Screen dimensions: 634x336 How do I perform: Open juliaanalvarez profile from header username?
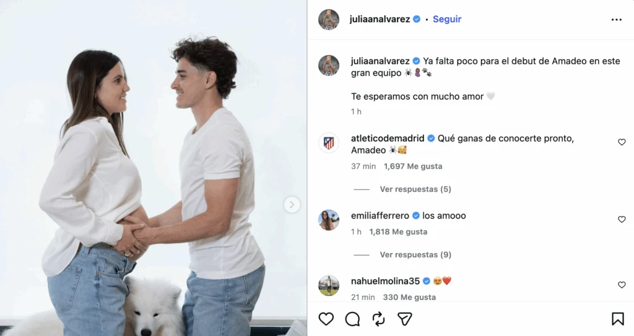[380, 19]
